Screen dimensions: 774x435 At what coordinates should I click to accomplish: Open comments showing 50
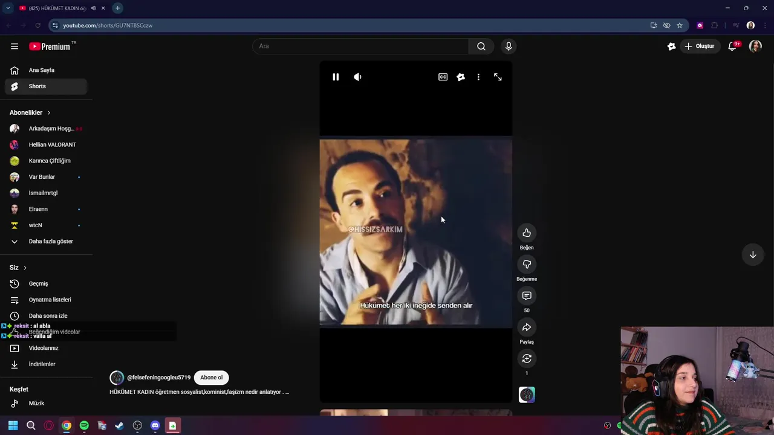[x=527, y=295]
